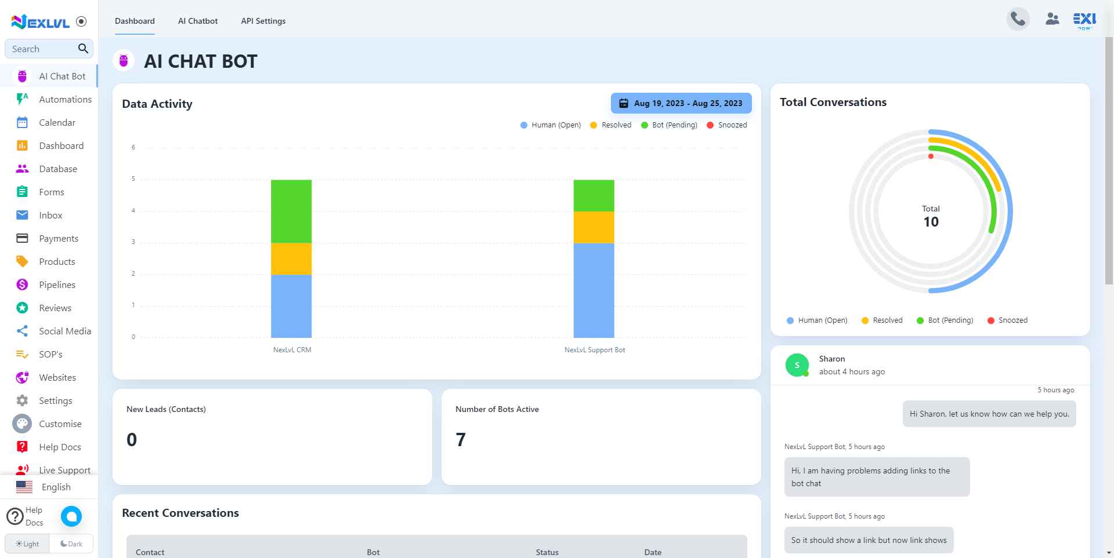The height and width of the screenshot is (558, 1114).
Task: Click the Reviews star icon
Action: click(x=22, y=308)
